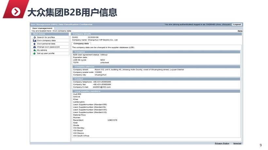Choose Set up user profile menu entry
Image resolution: width=268 pixels, height=150 pixels.
pyautogui.click(x=45, y=53)
